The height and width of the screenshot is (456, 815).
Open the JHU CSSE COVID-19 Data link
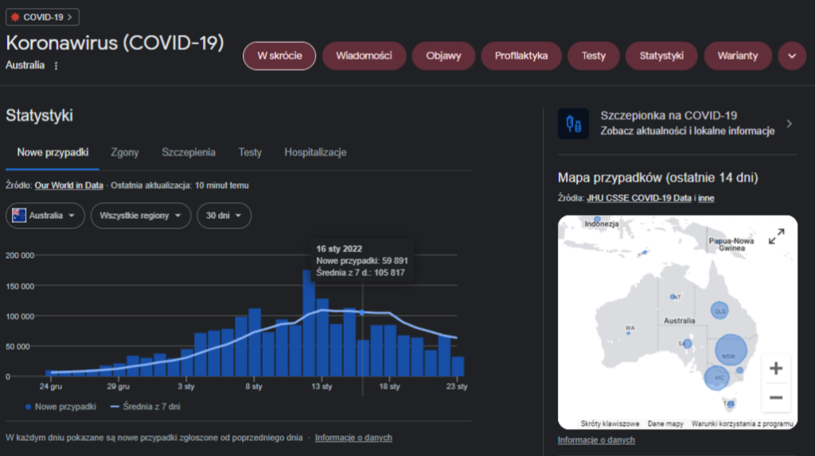[640, 197]
